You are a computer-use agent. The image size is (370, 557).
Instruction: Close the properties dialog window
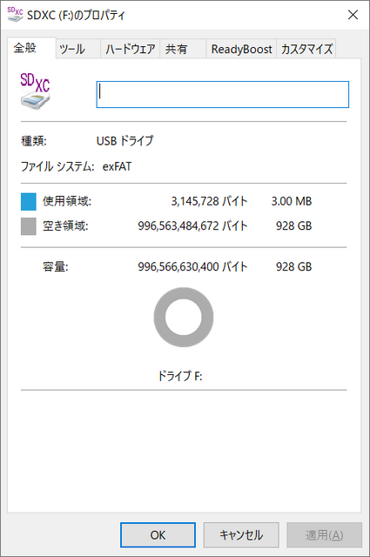coord(353,15)
